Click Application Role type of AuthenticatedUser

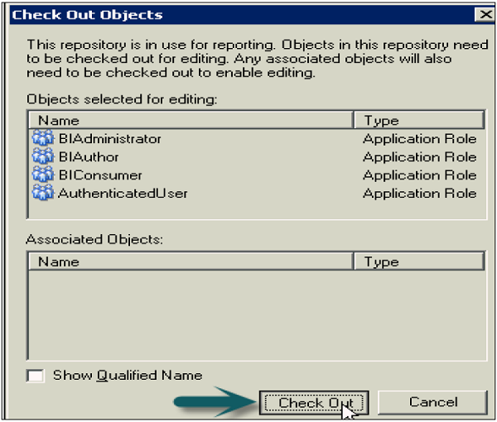[x=420, y=193]
